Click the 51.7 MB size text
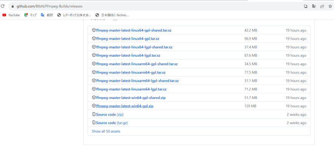 coord(251,98)
